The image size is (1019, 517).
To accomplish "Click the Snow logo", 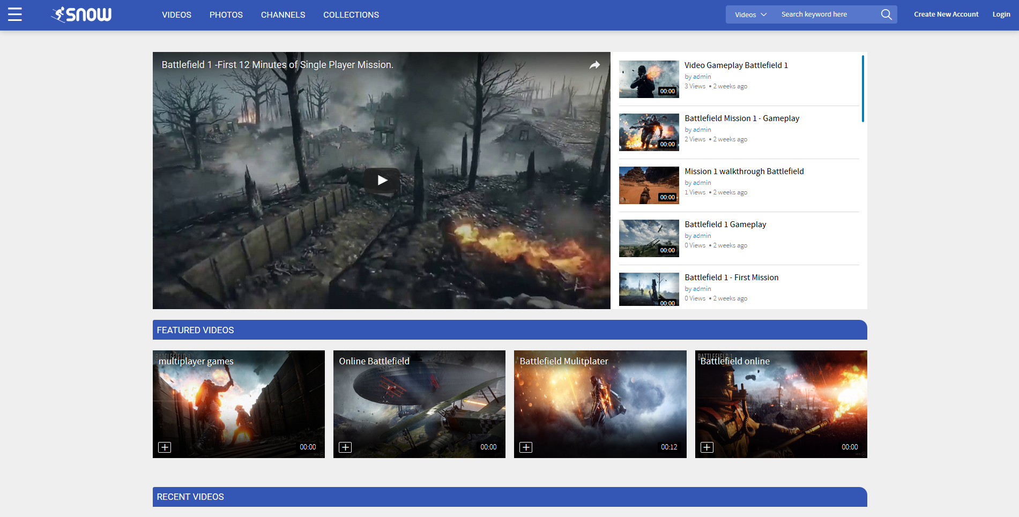I will point(81,14).
